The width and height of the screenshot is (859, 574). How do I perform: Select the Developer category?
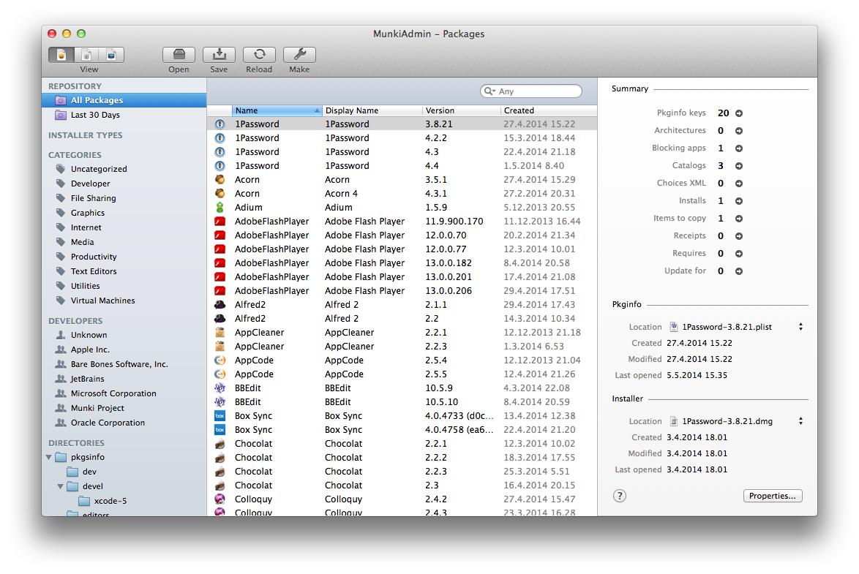pyautogui.click(x=124, y=184)
